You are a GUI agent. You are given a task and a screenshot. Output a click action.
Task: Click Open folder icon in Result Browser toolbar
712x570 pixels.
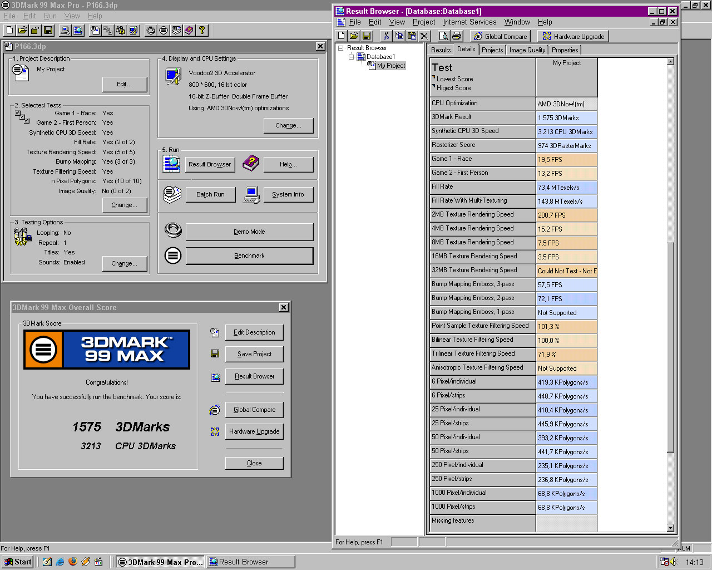pyautogui.click(x=354, y=36)
